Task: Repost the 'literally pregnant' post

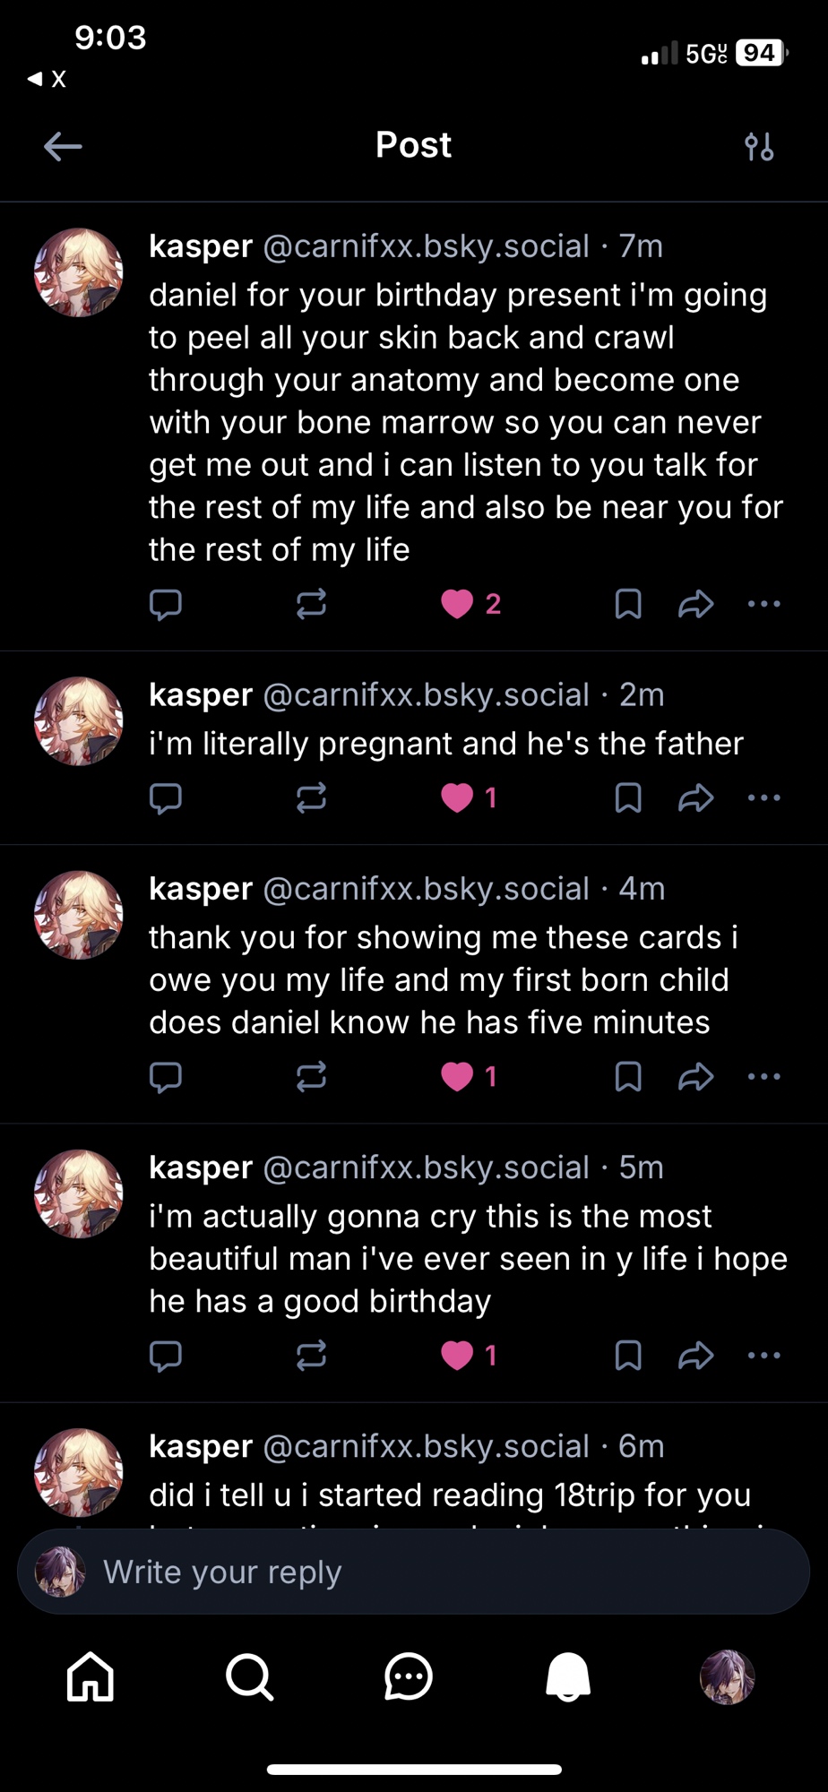Action: [311, 797]
